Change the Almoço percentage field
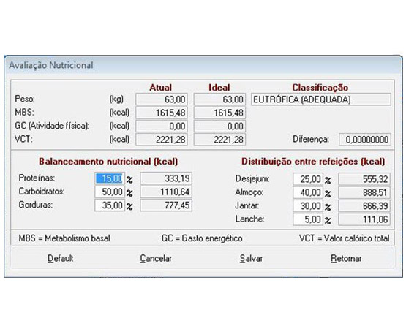The width and height of the screenshot is (406, 329). (x=308, y=192)
